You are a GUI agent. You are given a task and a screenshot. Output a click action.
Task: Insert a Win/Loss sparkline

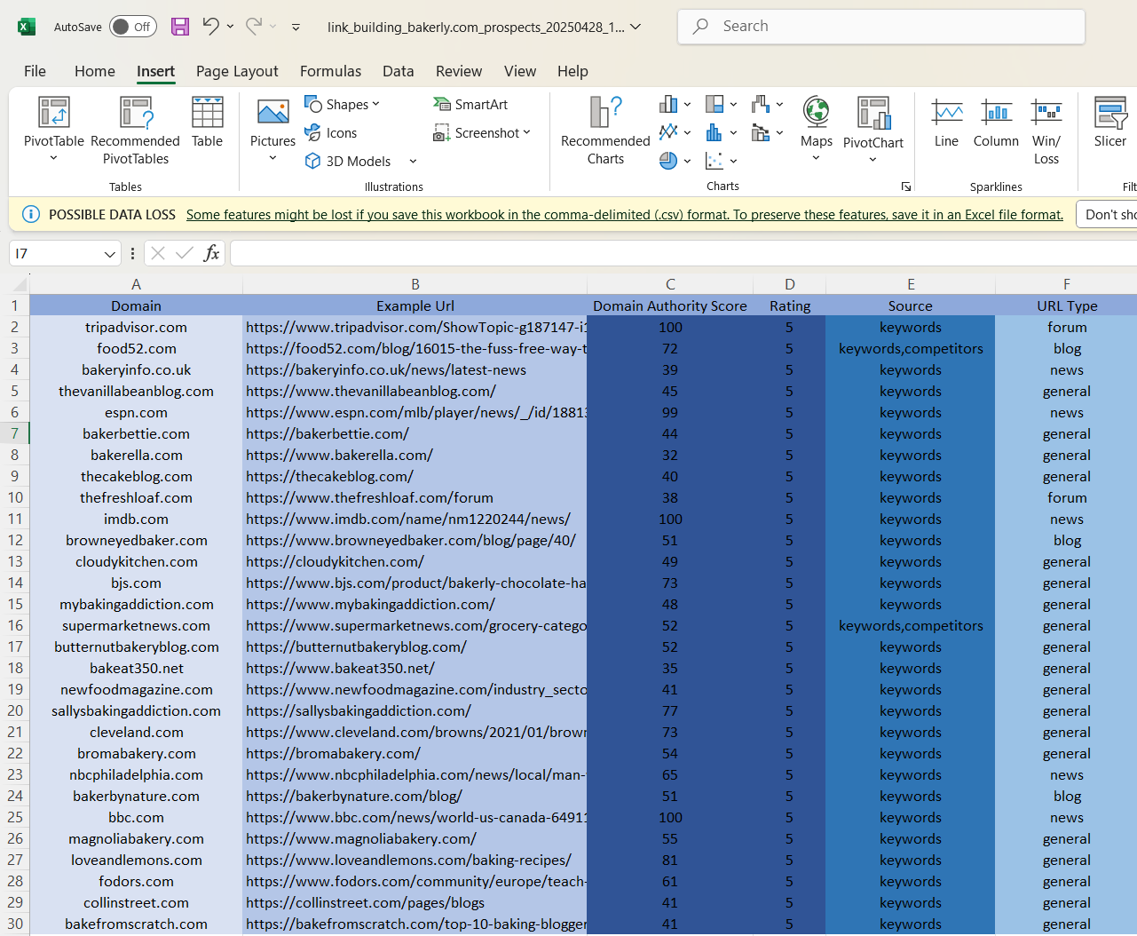1046,131
